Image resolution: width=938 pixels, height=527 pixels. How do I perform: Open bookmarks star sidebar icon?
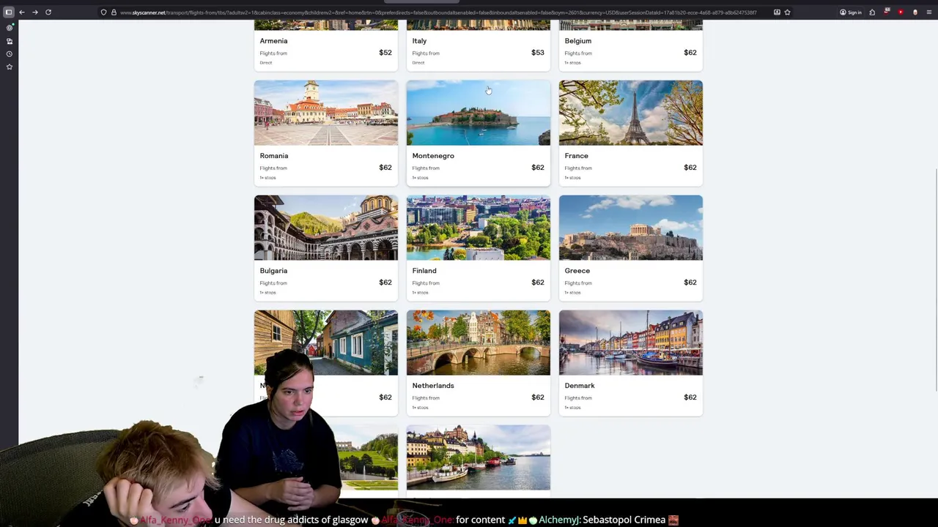pos(10,67)
